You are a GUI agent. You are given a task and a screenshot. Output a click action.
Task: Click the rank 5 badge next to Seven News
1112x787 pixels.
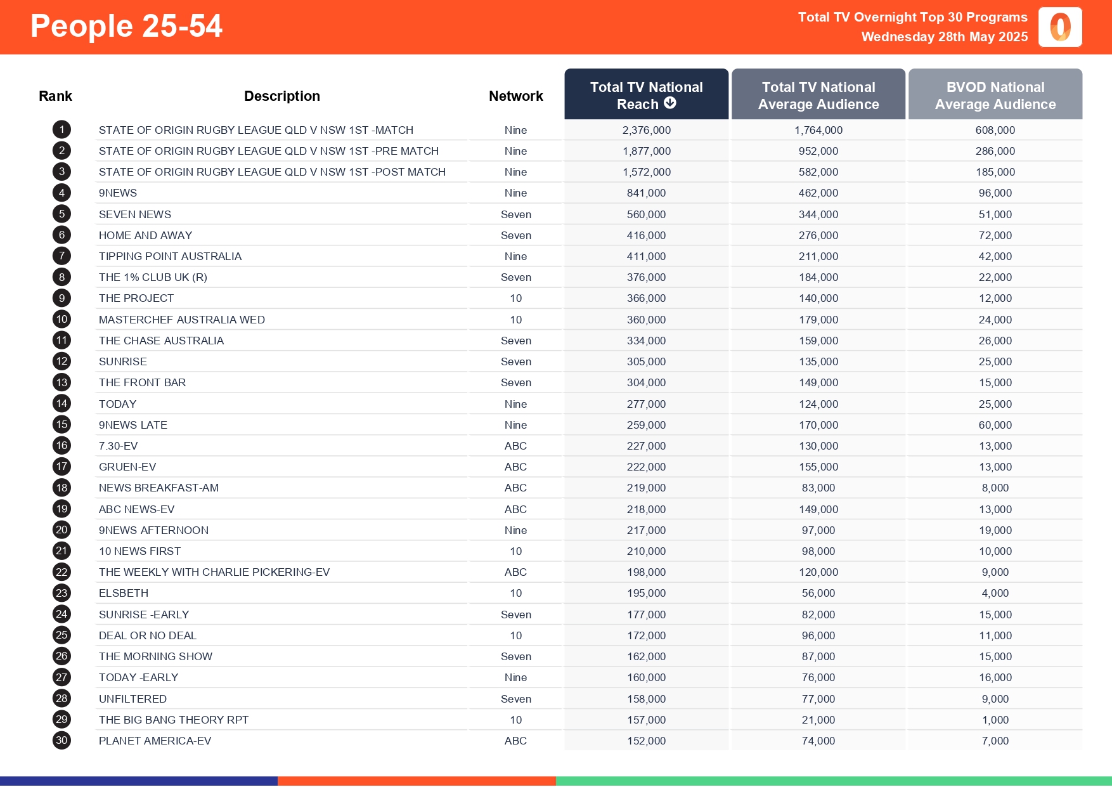pyautogui.click(x=61, y=214)
